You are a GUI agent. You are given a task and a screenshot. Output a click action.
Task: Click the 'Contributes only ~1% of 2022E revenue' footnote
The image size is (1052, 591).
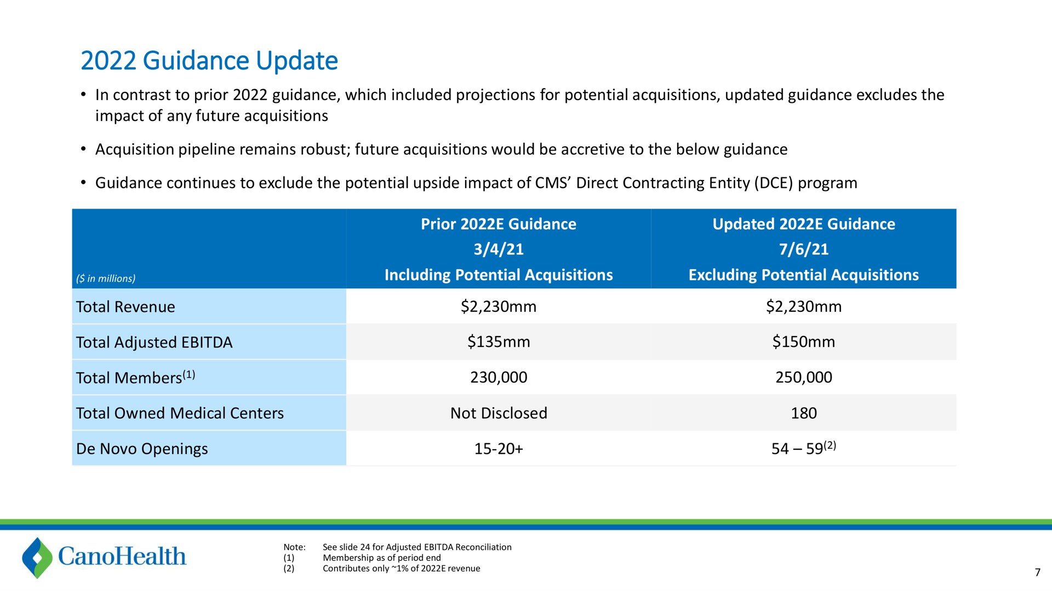click(401, 569)
